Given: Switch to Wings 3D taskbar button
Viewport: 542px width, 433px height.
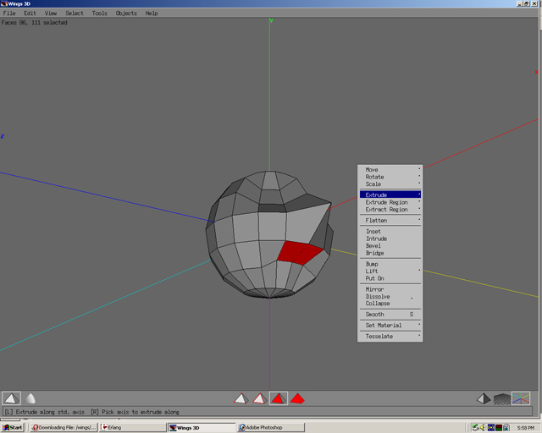Looking at the screenshot, I should pyautogui.click(x=202, y=427).
